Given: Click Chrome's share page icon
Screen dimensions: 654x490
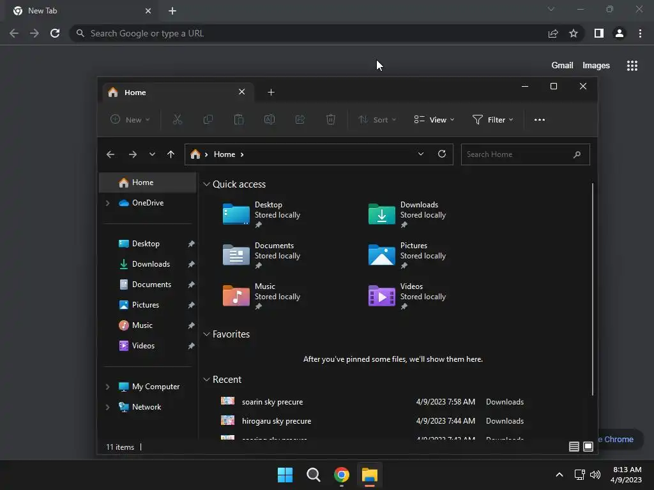Looking at the screenshot, I should coord(553,33).
